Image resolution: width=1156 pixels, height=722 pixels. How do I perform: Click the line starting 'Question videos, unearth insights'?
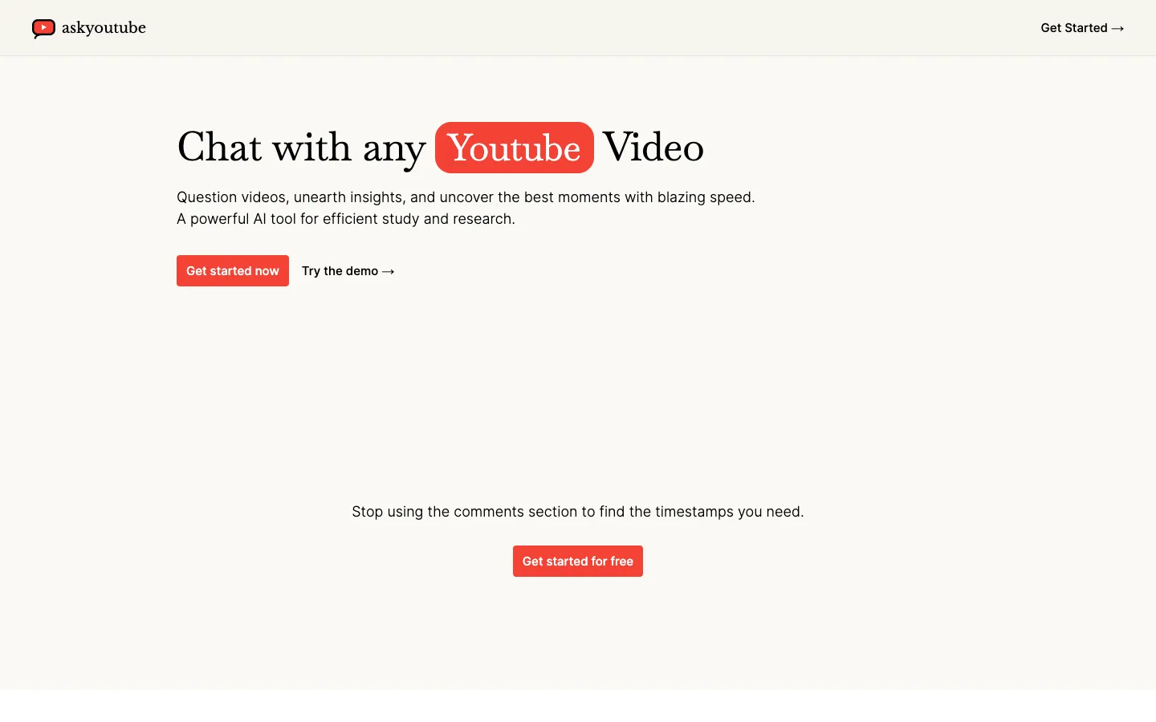[466, 197]
